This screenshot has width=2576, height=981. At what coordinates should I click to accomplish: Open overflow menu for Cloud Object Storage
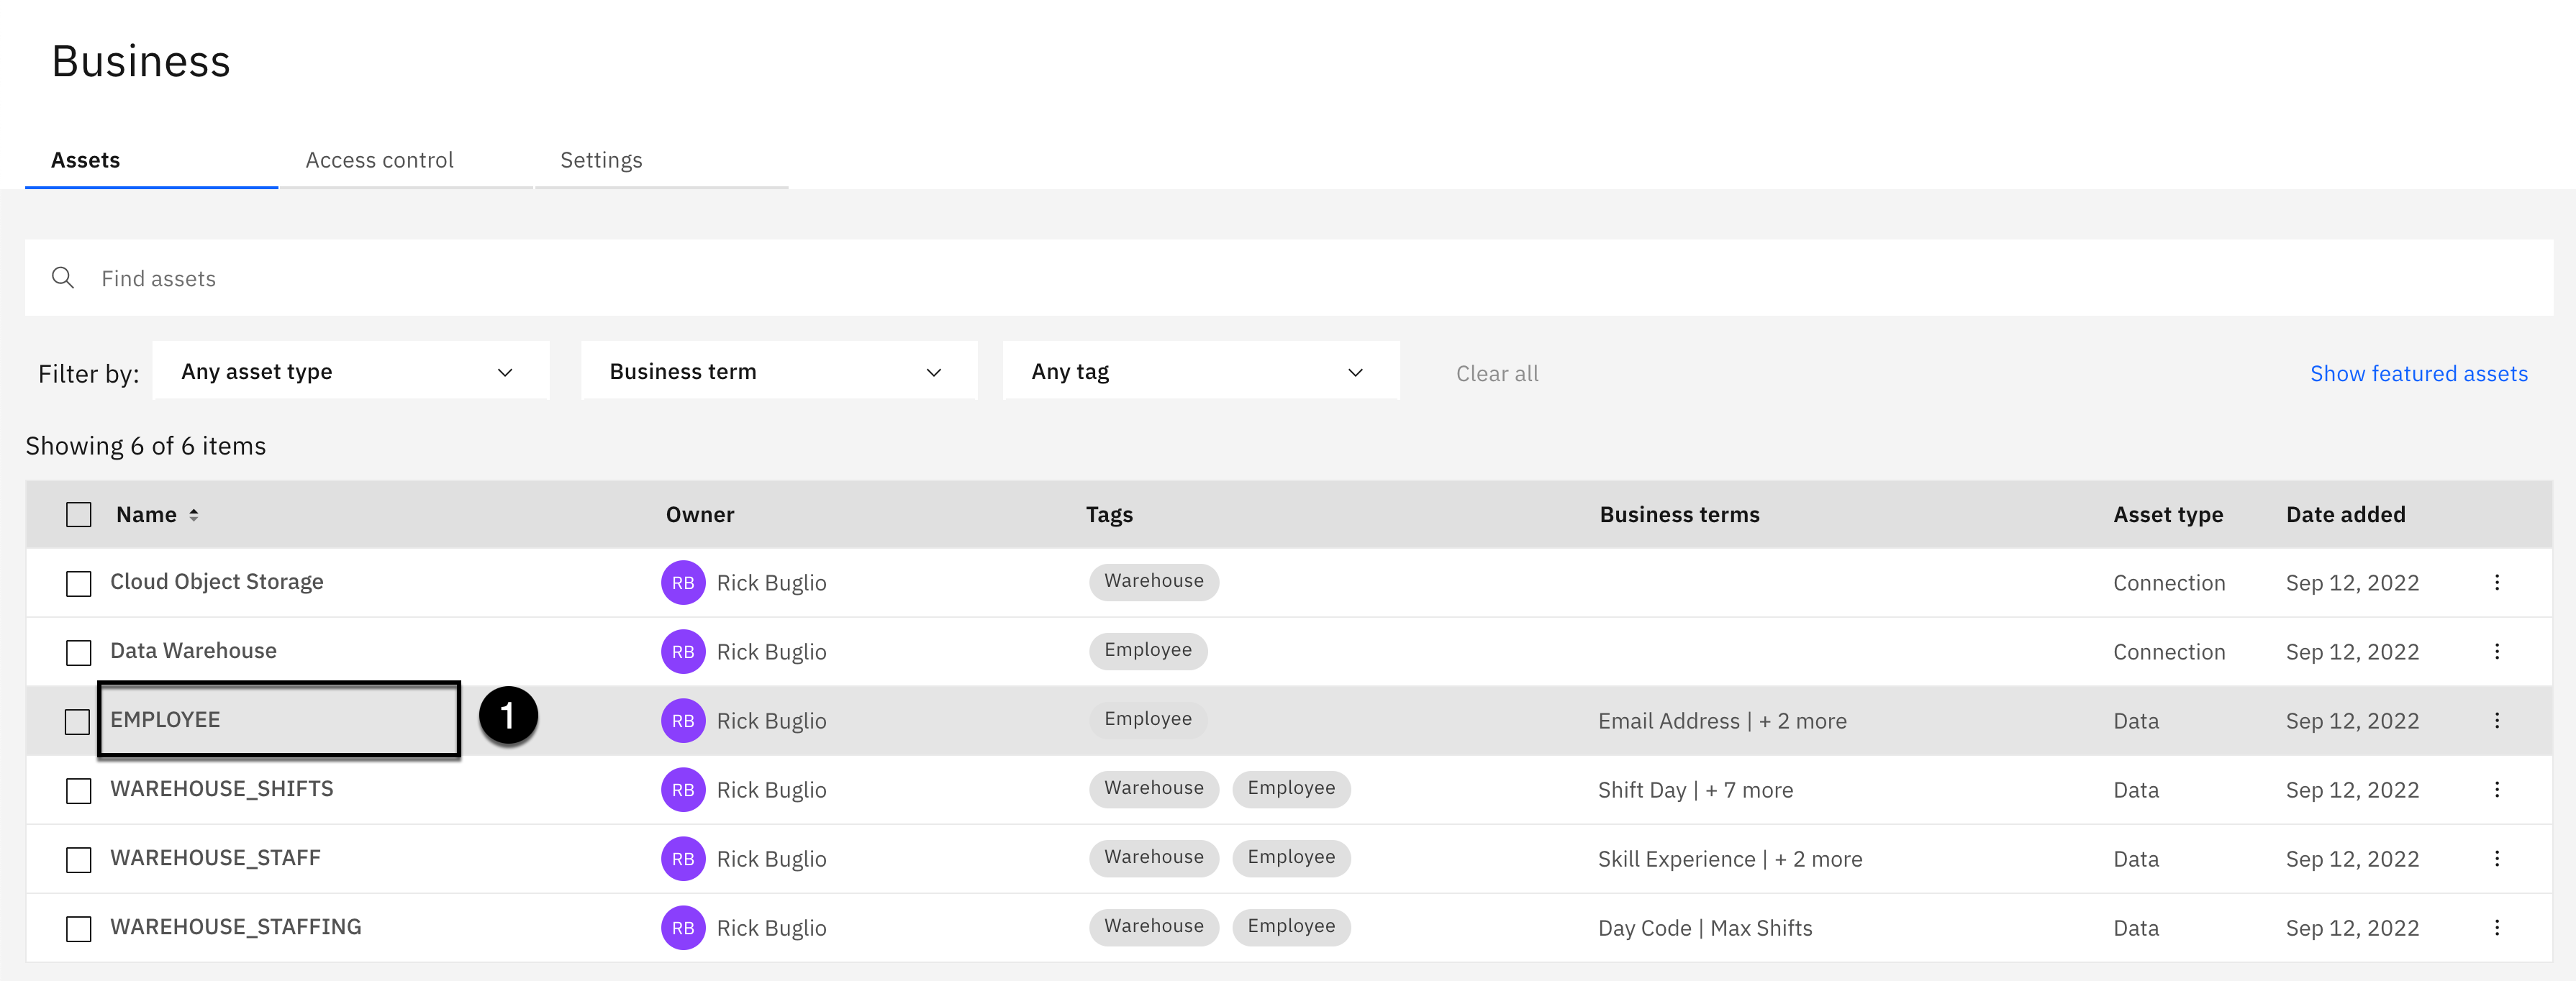2496,582
